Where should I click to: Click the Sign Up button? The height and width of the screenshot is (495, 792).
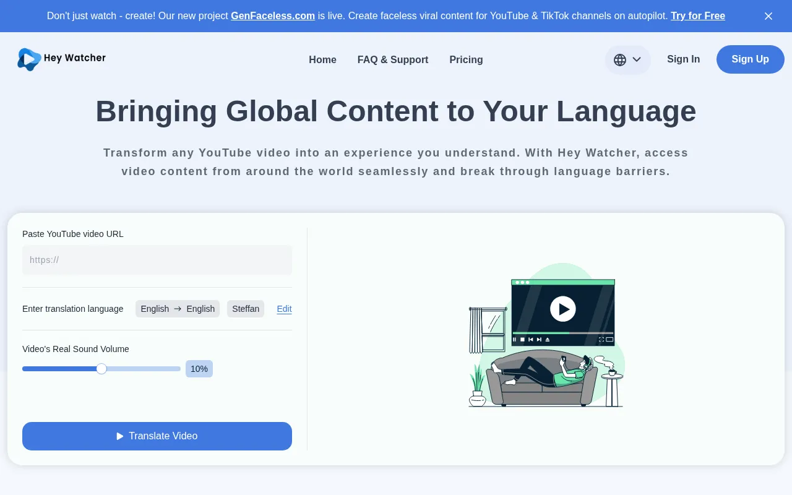tap(750, 59)
